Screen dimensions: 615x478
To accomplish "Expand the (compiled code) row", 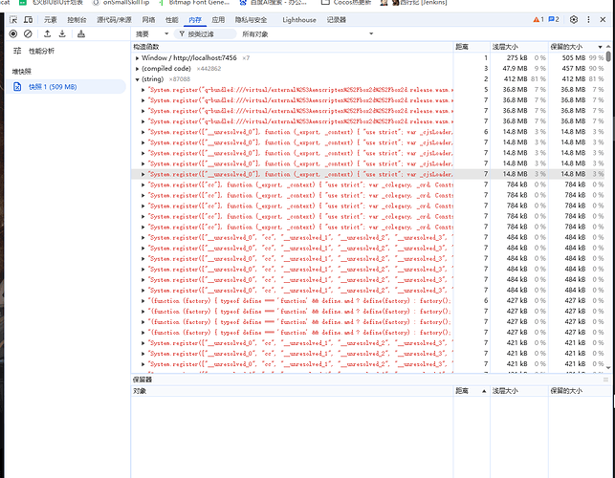I will 138,69.
